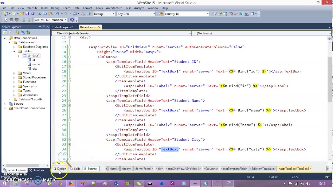Viewport: 333px width, 187px height.
Task: Click the Paste toolbar icon
Action: [50, 14]
